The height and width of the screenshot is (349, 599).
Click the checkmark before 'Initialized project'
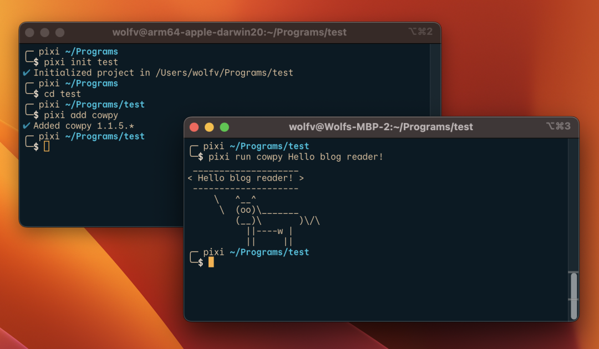27,73
